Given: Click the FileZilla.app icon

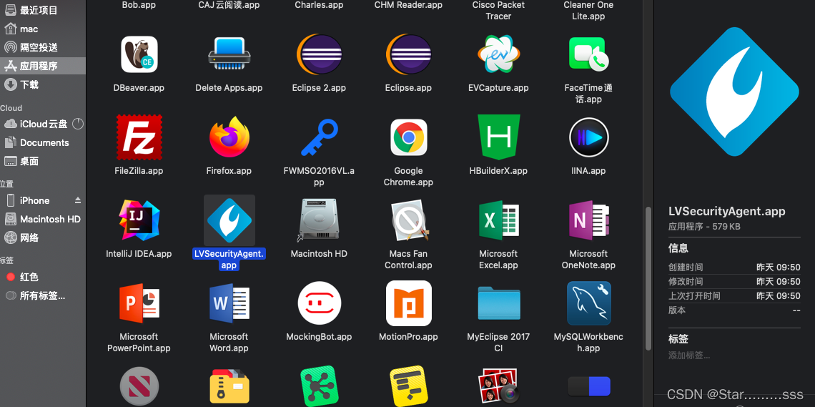Looking at the screenshot, I should point(139,137).
